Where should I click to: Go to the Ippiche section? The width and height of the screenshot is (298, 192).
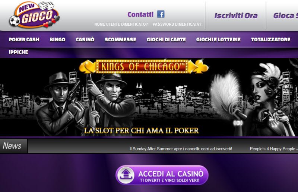18,52
